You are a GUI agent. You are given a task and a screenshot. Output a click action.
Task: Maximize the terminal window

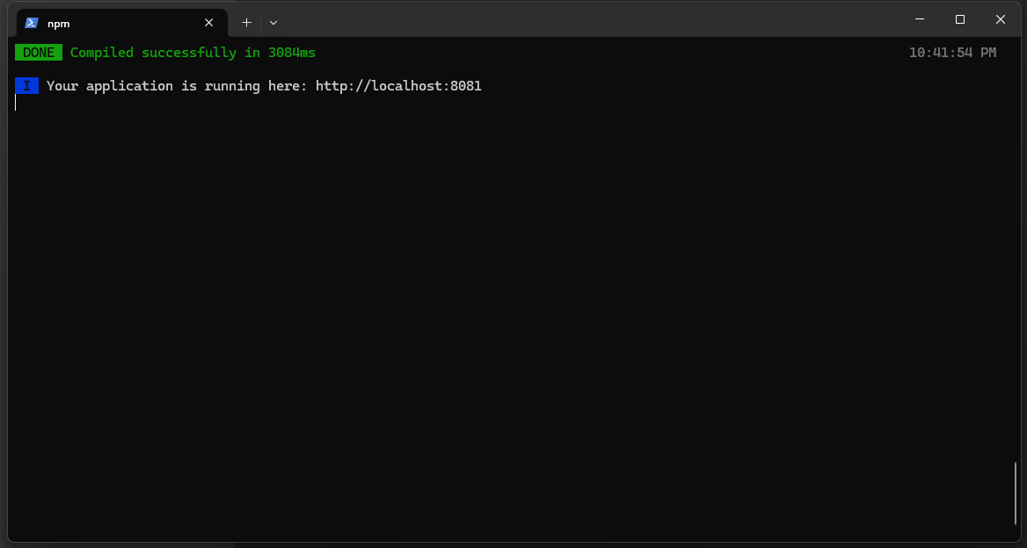tap(960, 19)
